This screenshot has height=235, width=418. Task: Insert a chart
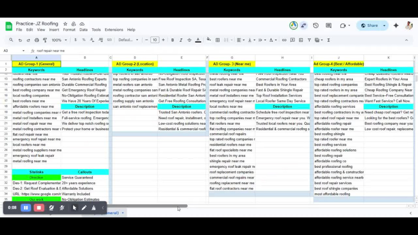301,40
